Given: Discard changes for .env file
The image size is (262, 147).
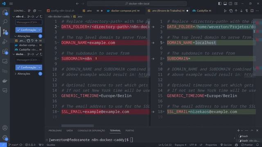Looking at the screenshot, I should coord(32,41).
